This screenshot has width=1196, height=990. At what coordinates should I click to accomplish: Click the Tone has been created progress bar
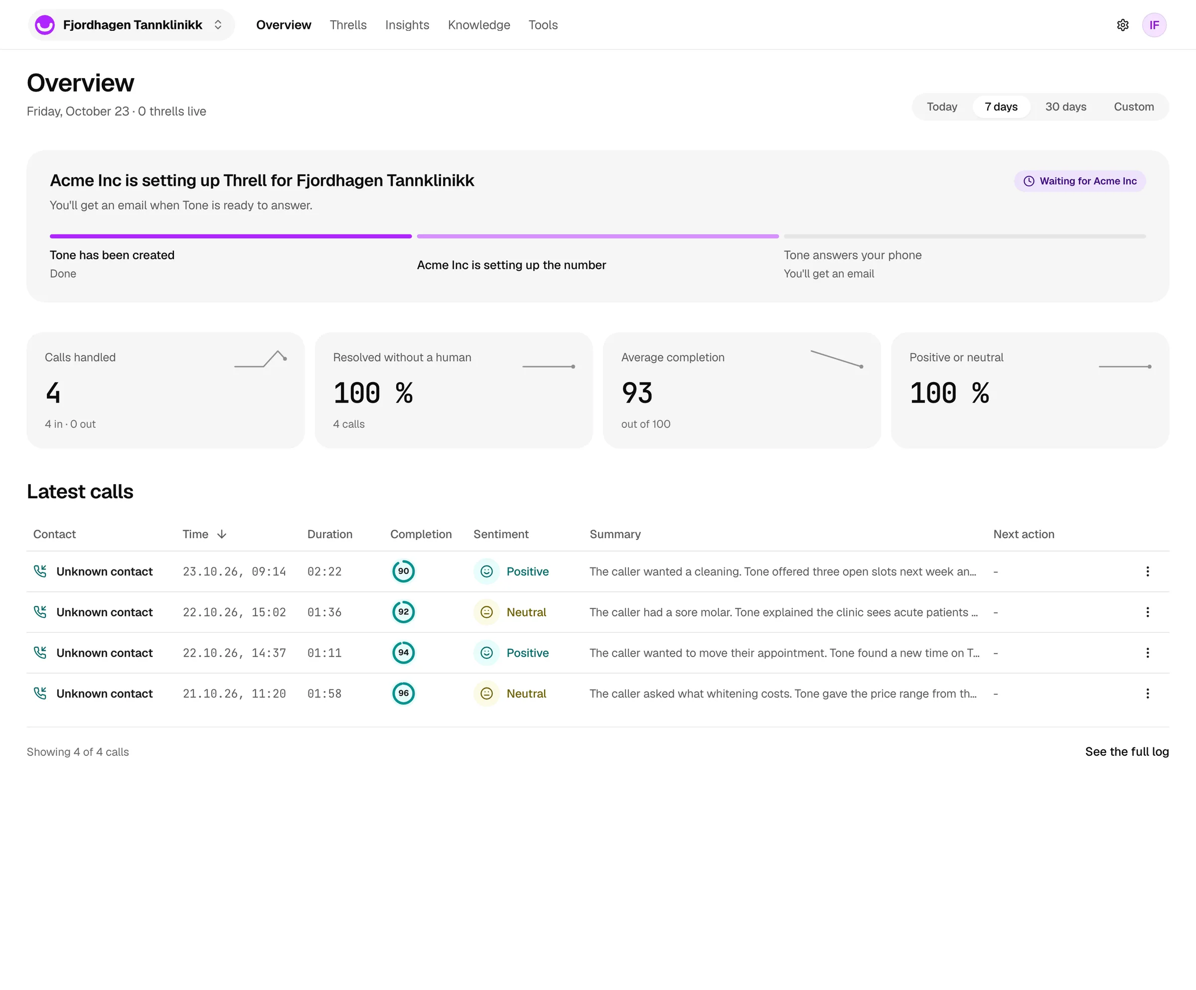231,236
